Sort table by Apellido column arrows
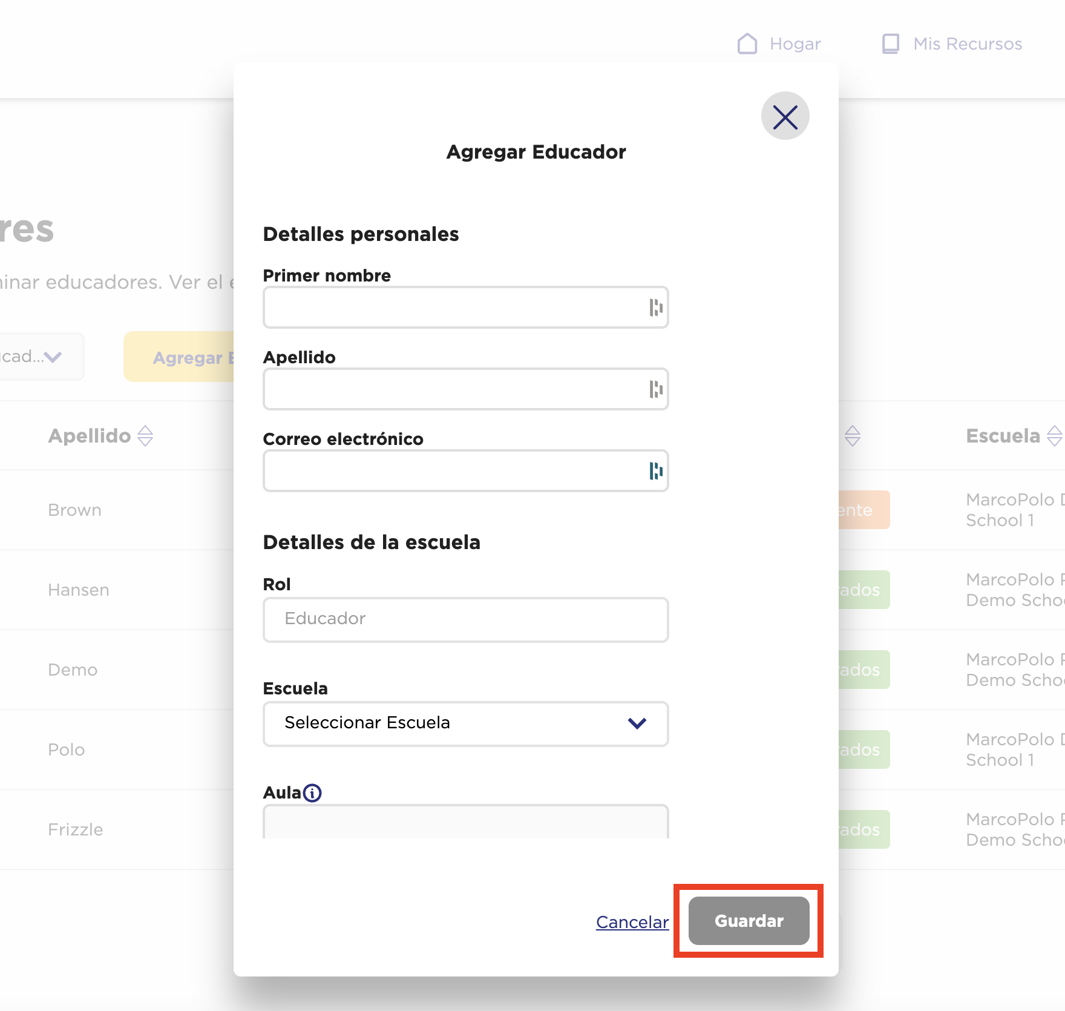Image resolution: width=1065 pixels, height=1011 pixels. [x=145, y=436]
